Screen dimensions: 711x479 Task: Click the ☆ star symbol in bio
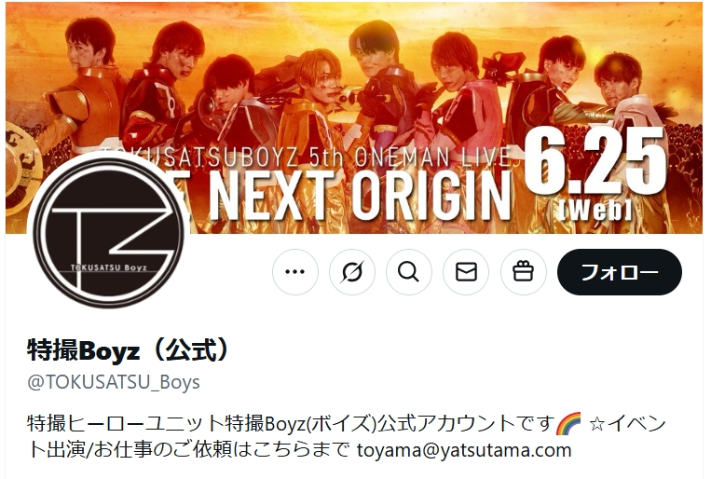[596, 424]
